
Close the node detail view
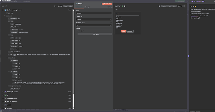(x=188, y=1)
